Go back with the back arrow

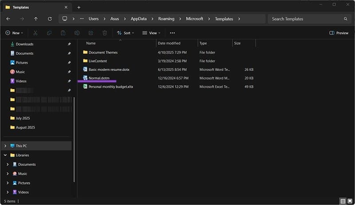pyautogui.click(x=8, y=19)
